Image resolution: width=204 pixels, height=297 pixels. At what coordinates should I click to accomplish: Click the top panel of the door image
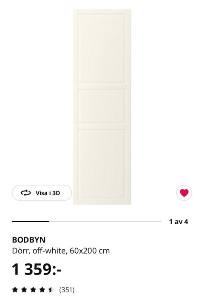102,49
